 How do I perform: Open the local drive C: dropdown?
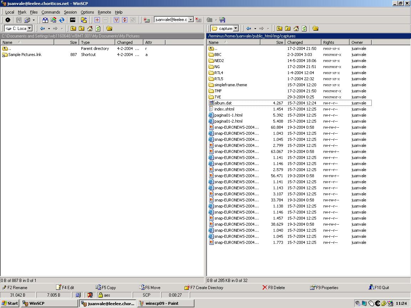30,28
